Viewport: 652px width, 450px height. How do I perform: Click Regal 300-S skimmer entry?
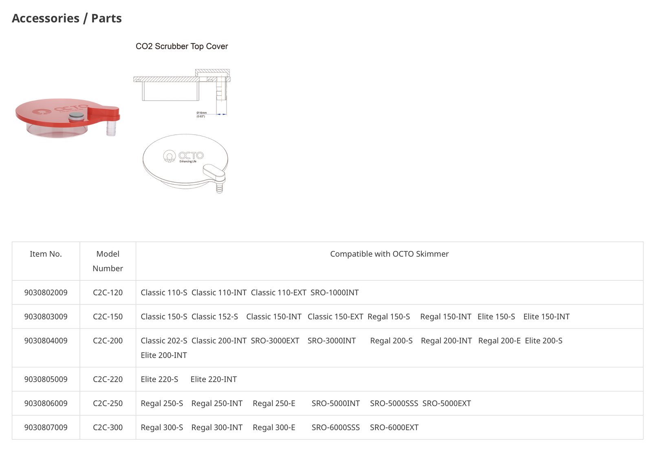pyautogui.click(x=162, y=427)
